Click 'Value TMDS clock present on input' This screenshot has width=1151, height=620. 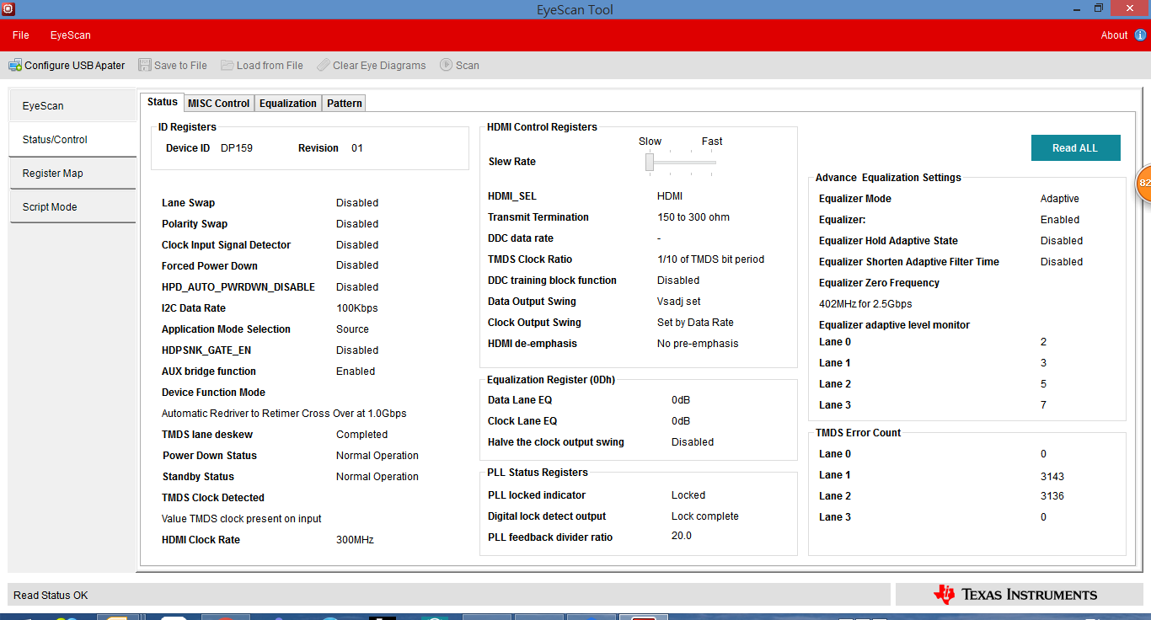[242, 519]
